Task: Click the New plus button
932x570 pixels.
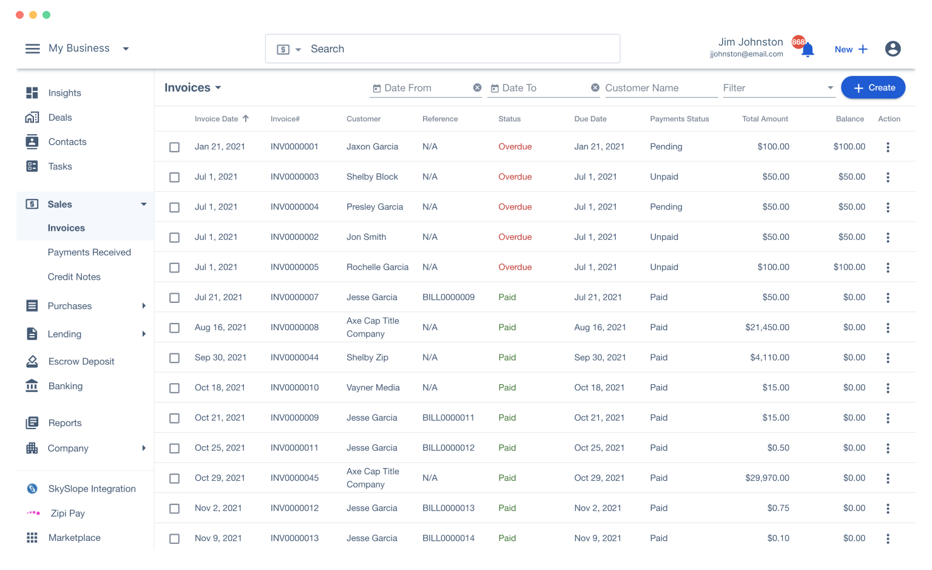Action: point(851,49)
